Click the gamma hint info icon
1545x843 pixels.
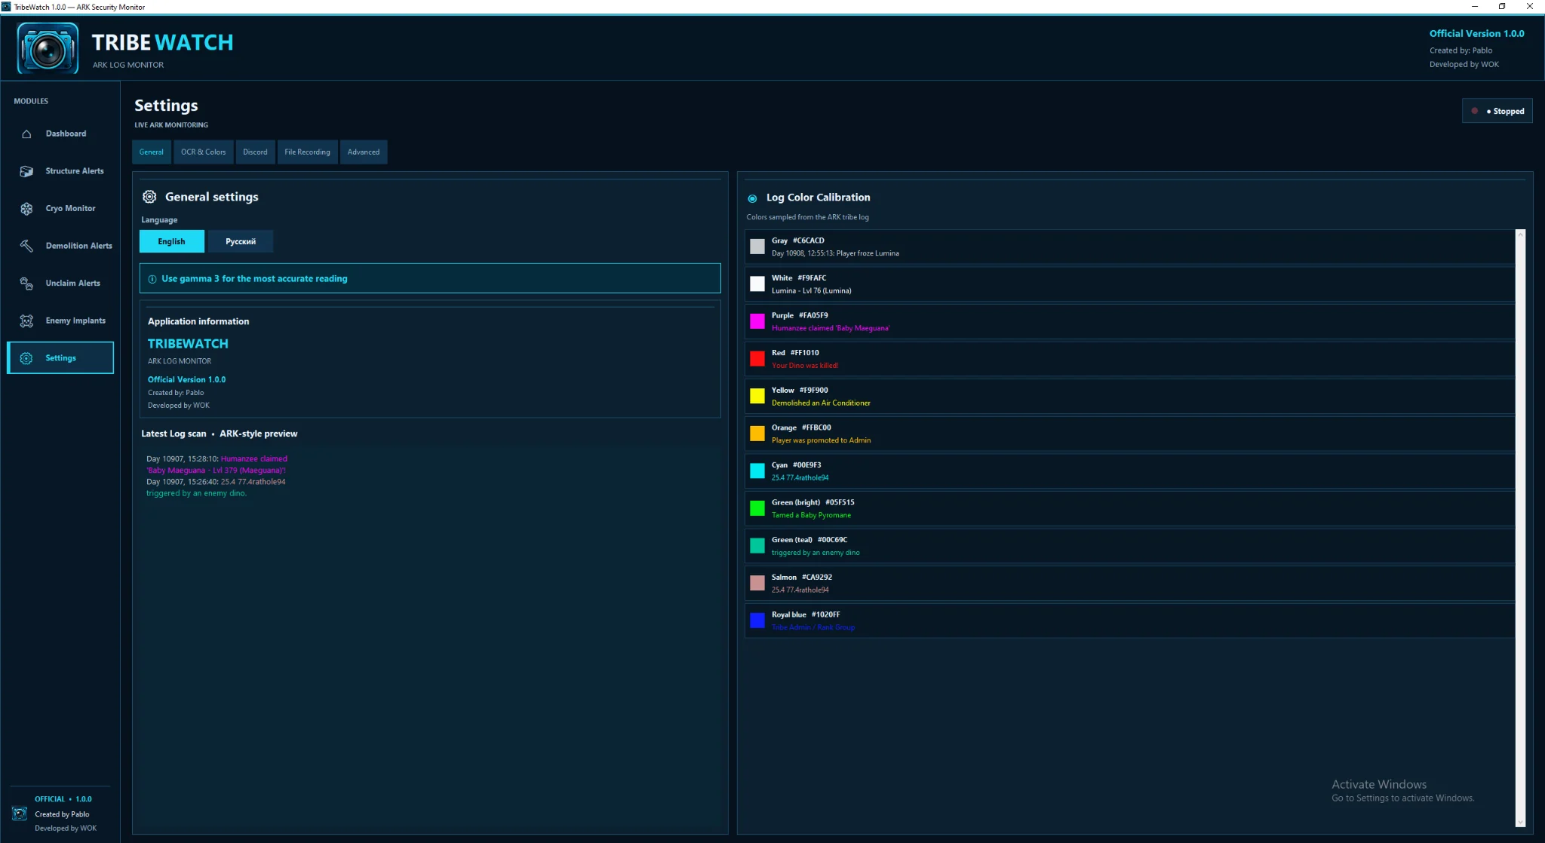point(152,279)
